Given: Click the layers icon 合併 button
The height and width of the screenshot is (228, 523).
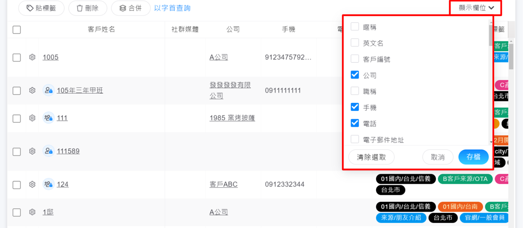Looking at the screenshot, I should tap(130, 8).
